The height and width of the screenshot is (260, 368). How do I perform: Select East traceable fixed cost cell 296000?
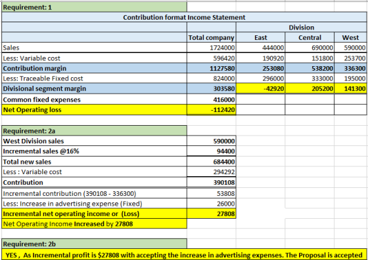click(260, 79)
